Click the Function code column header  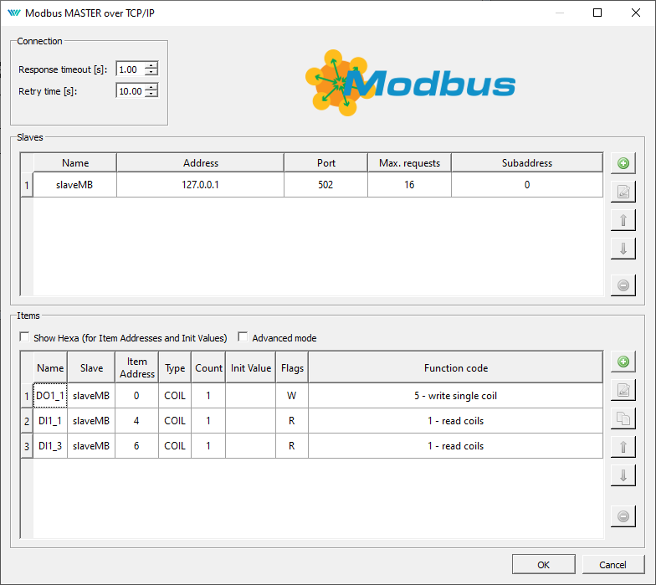(x=455, y=367)
